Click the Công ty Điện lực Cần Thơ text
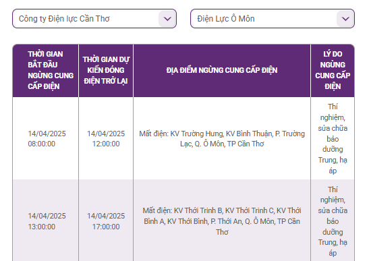The image size is (369, 261). pos(64,19)
